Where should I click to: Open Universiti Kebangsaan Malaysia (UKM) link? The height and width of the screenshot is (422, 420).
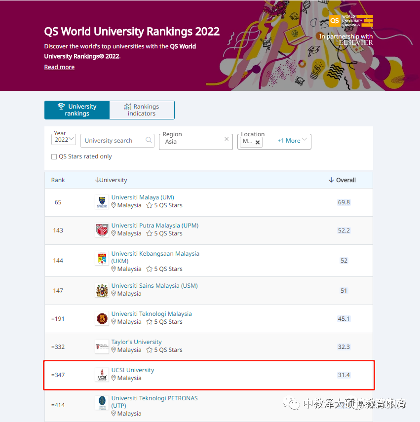point(155,257)
